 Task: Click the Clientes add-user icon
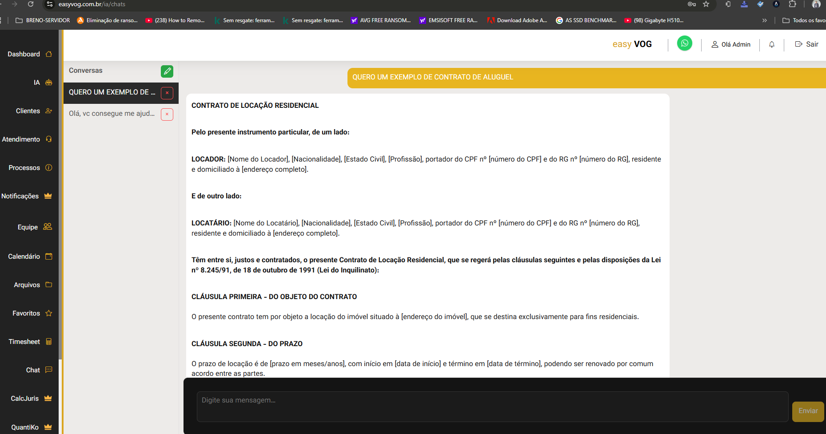tap(49, 111)
